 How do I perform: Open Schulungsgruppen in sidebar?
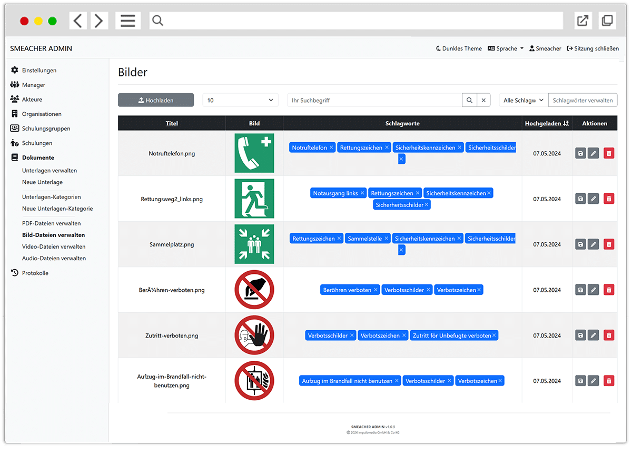tap(40, 129)
